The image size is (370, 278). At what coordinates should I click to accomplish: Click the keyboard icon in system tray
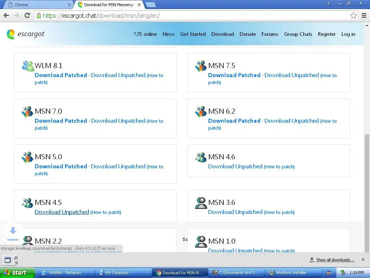(x=329, y=273)
